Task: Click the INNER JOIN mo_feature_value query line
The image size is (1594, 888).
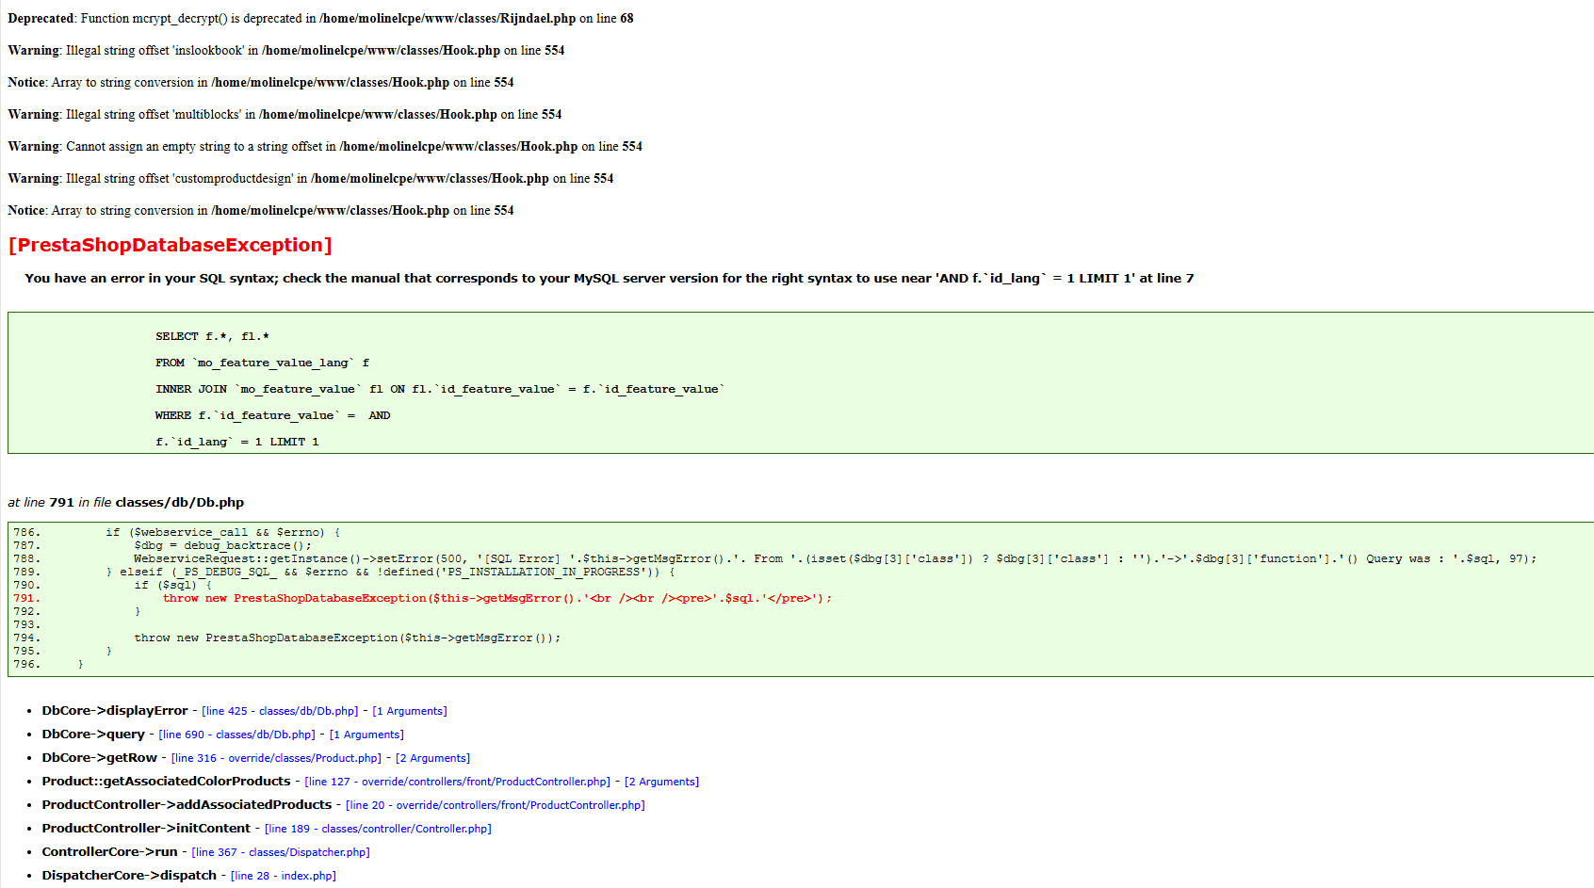Action: 440,389
